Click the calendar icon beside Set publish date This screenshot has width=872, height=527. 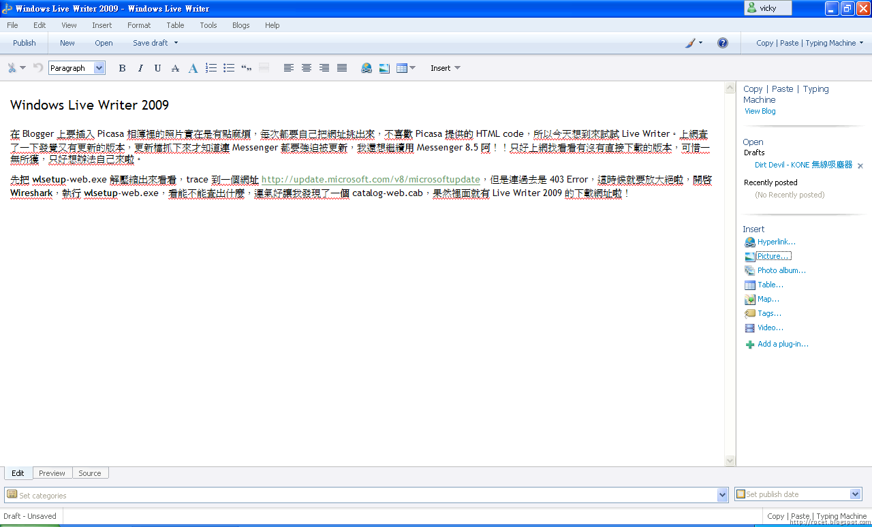point(741,494)
